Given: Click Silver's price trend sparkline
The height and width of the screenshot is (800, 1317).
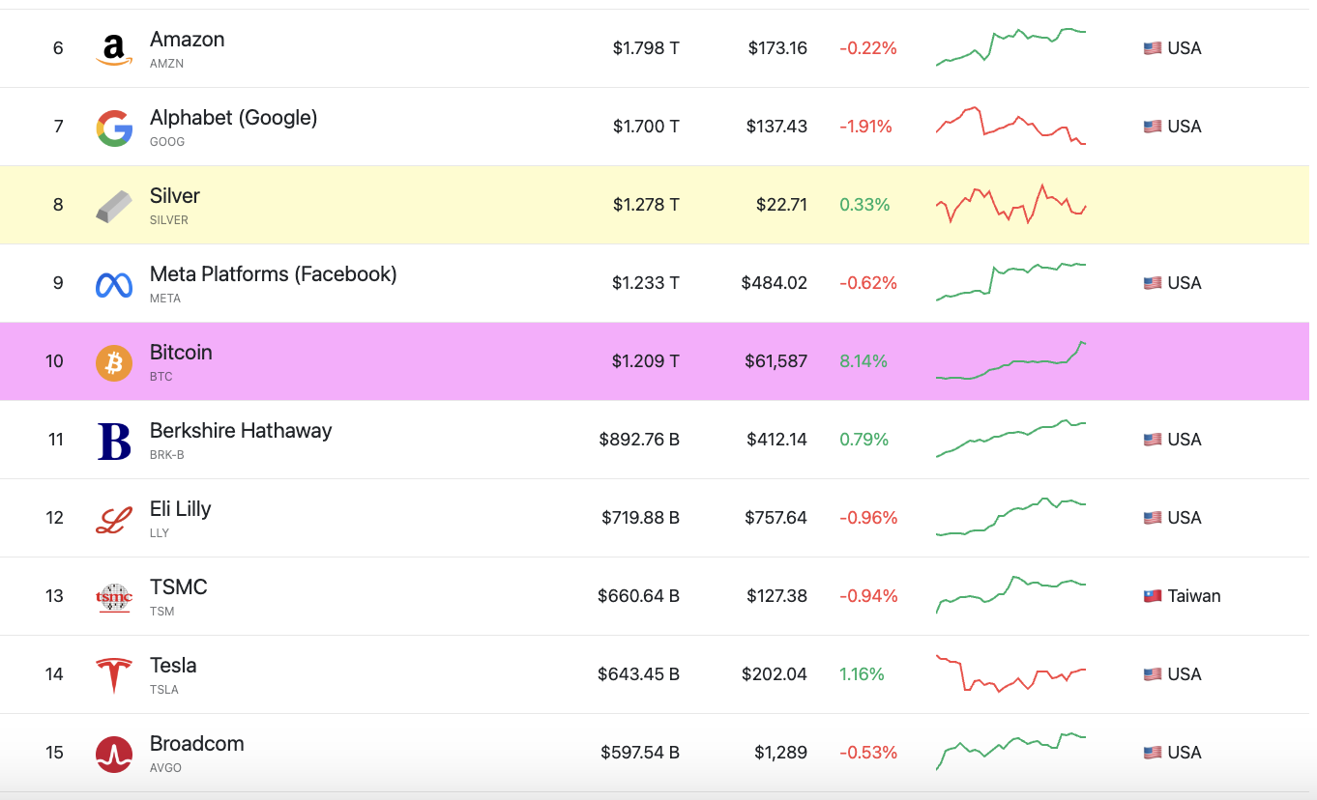Looking at the screenshot, I should coord(1011,204).
